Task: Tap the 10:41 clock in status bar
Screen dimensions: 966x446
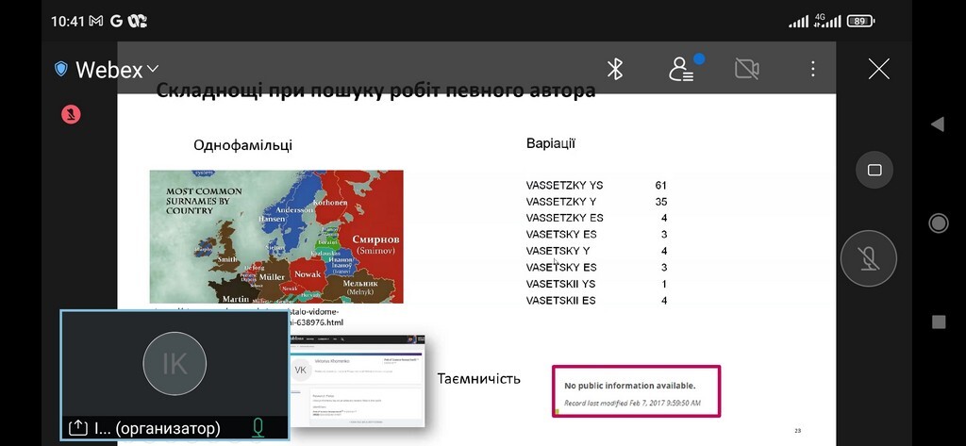Action: pyautogui.click(x=68, y=21)
